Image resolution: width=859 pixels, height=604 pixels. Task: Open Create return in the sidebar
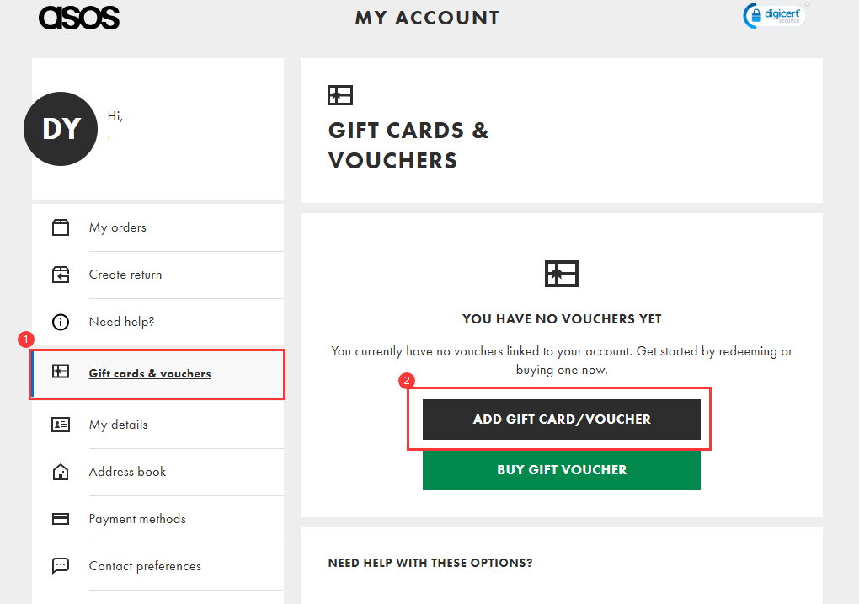(125, 275)
